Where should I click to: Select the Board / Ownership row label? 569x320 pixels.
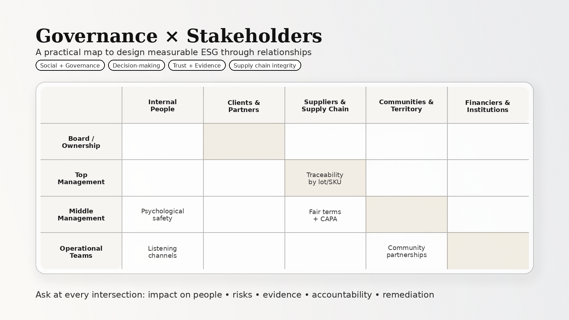point(81,142)
